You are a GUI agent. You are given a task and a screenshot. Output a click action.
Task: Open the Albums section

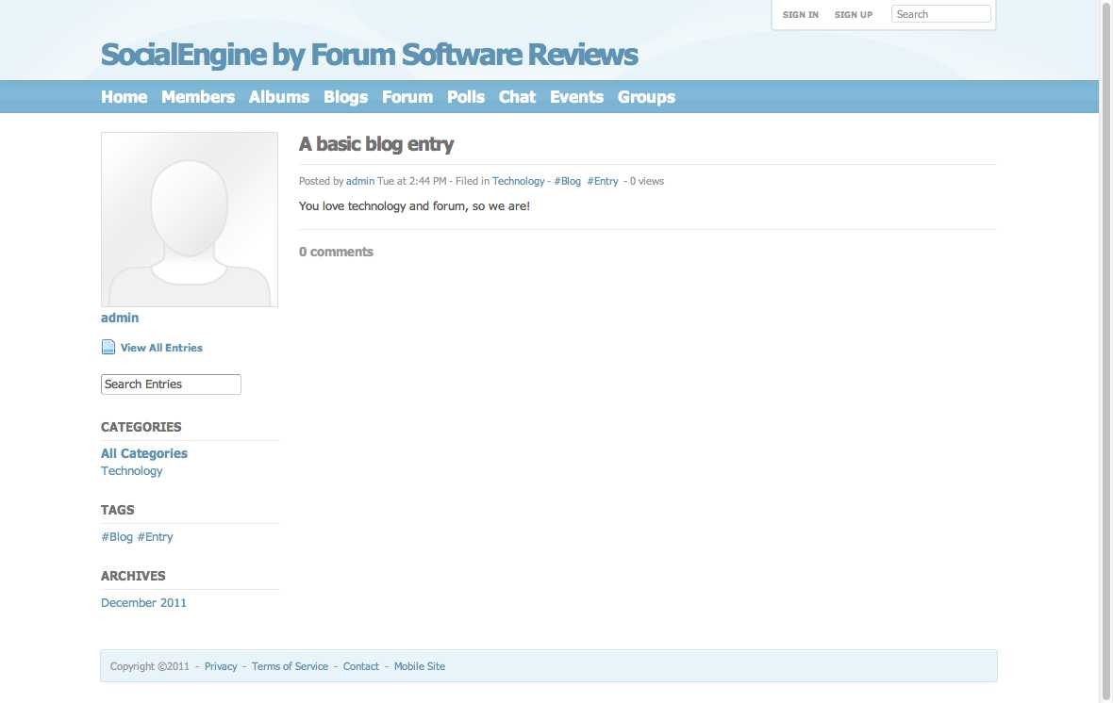click(x=279, y=97)
